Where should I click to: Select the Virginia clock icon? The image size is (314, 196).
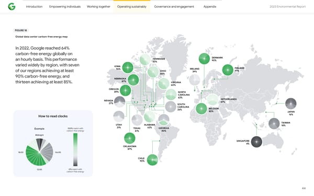click(164, 84)
